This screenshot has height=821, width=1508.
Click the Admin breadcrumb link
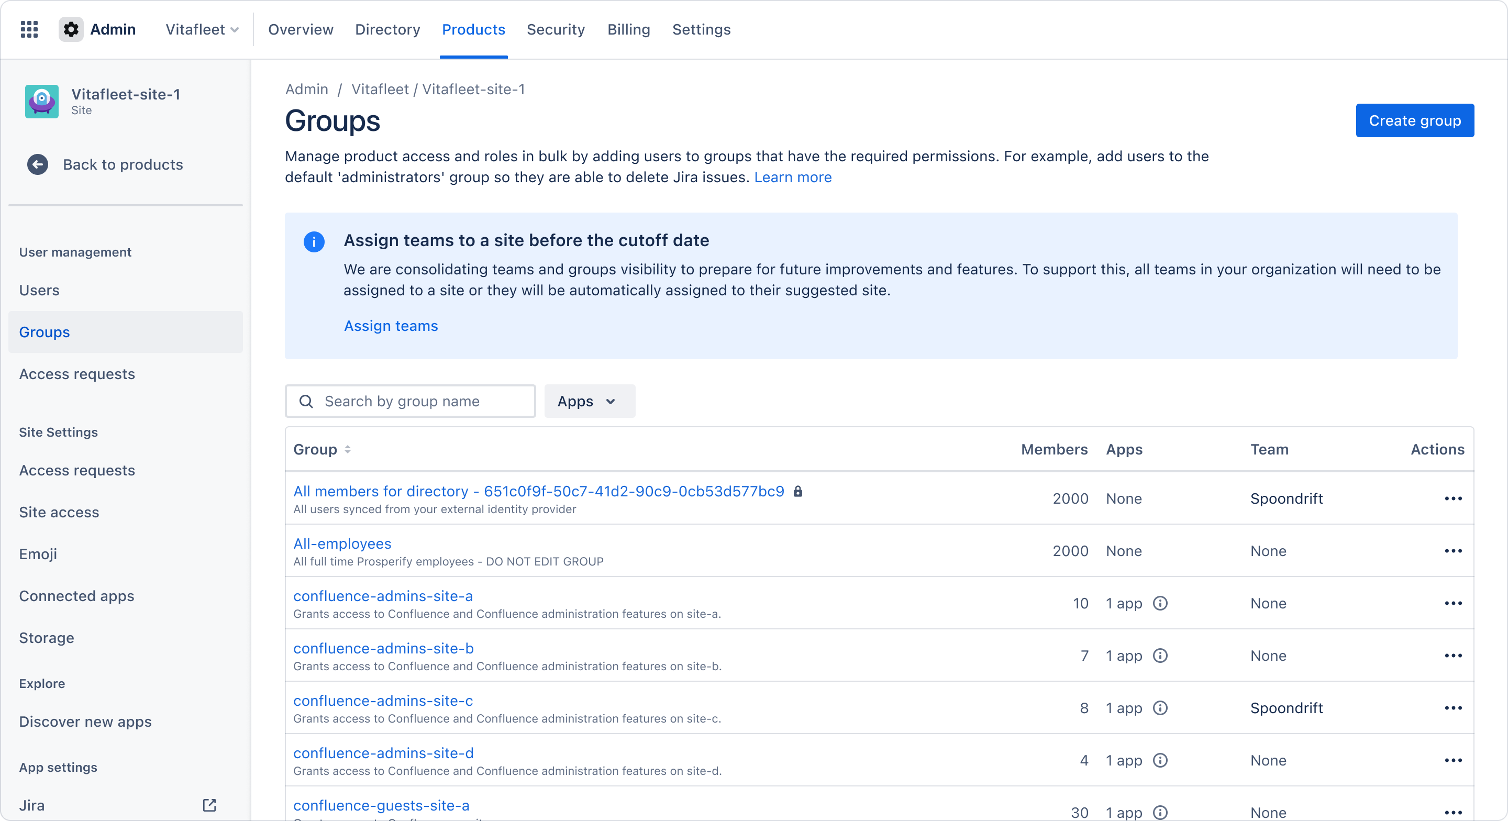pos(306,89)
